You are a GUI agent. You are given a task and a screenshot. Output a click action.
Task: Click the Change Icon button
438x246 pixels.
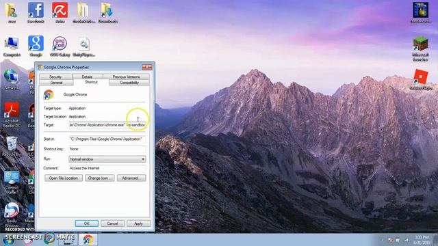pyautogui.click(x=99, y=178)
